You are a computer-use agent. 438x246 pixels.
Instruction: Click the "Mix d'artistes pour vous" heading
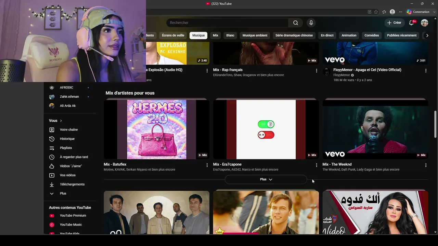(x=130, y=93)
